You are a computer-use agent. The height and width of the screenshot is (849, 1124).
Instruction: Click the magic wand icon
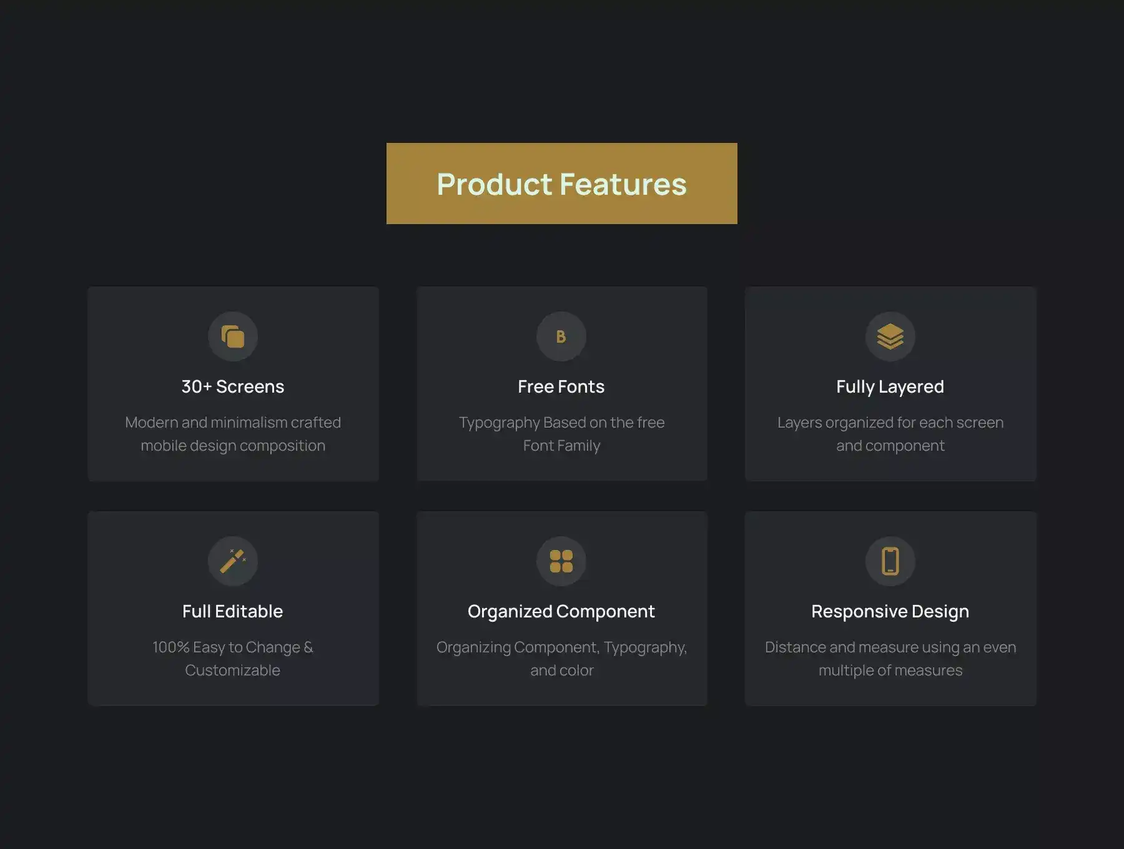coord(233,561)
